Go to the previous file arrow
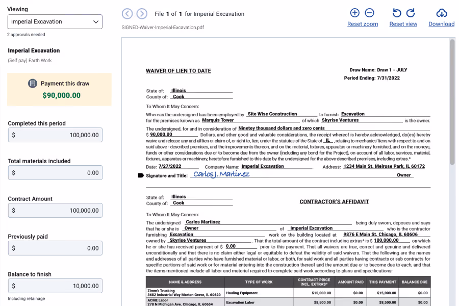This screenshot has width=459, height=306. (x=127, y=13)
